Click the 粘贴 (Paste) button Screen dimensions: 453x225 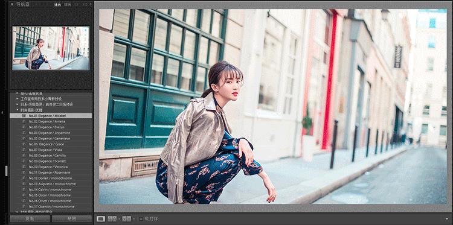[x=72, y=219]
